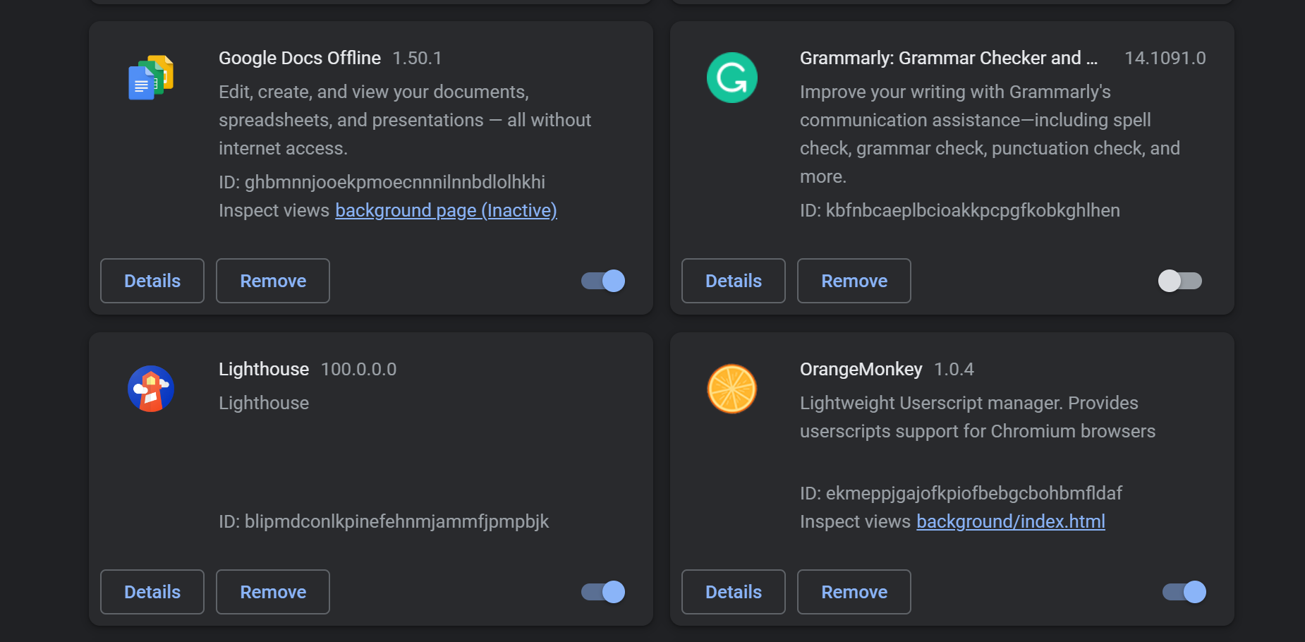
Task: Click the Lighthouse card title text
Action: coord(263,369)
